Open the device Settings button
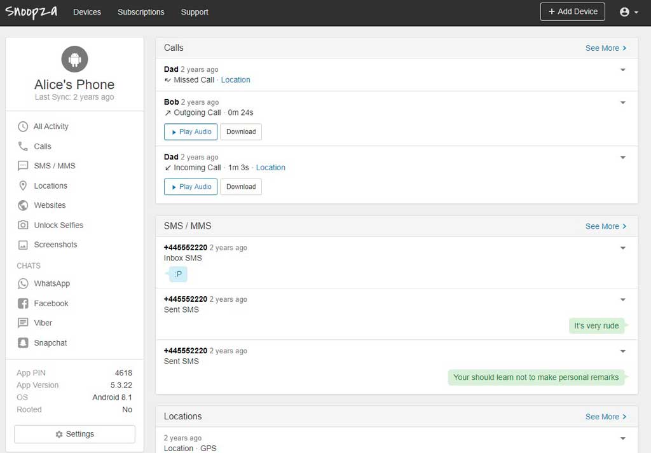This screenshot has height=453, width=651. [x=74, y=434]
